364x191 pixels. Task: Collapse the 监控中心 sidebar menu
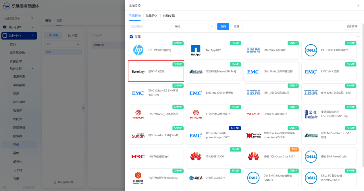[x=32, y=36]
